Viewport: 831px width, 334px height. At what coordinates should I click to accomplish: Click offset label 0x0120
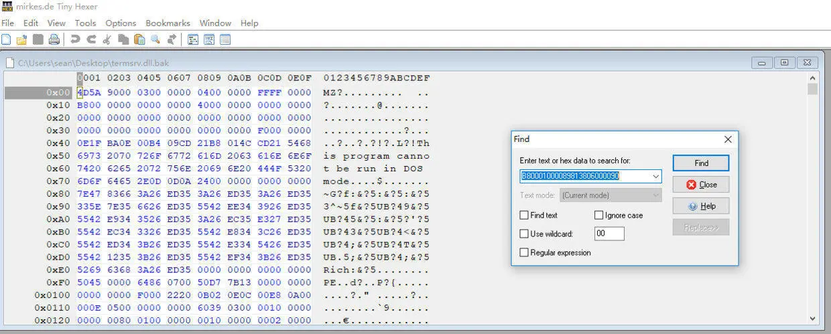point(53,321)
